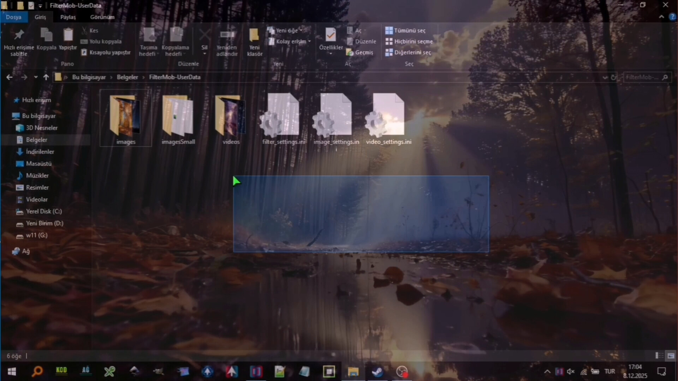The height and width of the screenshot is (381, 678).
Task: Delete items using the Sil icon
Action: pos(204,37)
